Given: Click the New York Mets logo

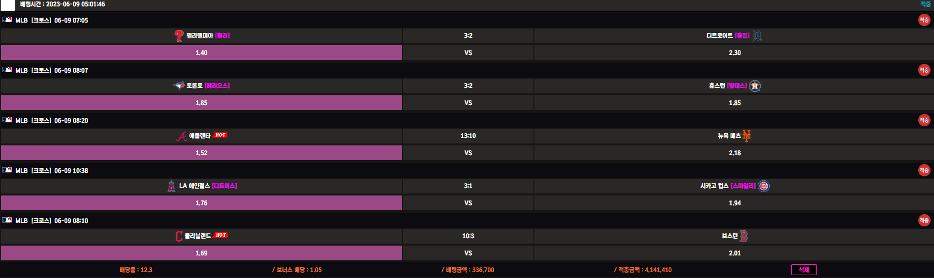Looking at the screenshot, I should (747, 136).
